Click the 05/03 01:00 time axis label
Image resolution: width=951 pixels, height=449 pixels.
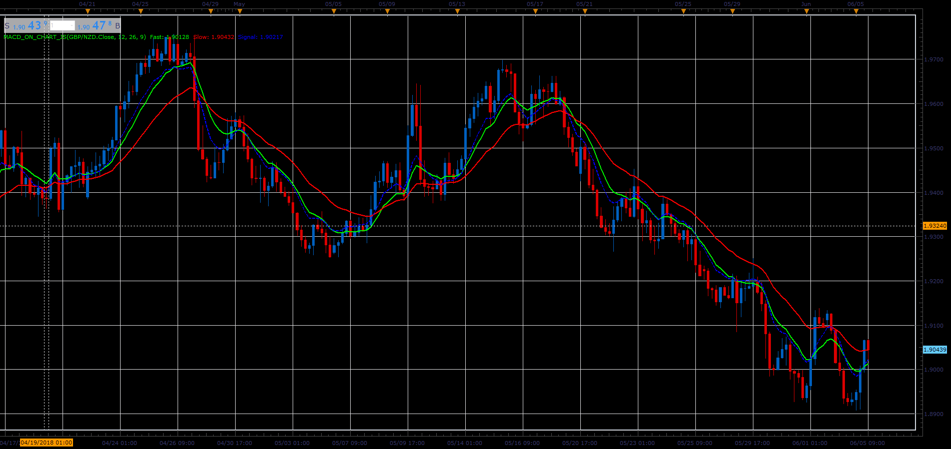292,443
